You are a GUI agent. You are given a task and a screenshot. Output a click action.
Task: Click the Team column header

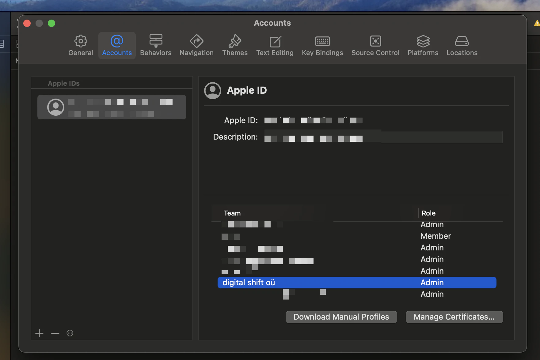coord(232,213)
